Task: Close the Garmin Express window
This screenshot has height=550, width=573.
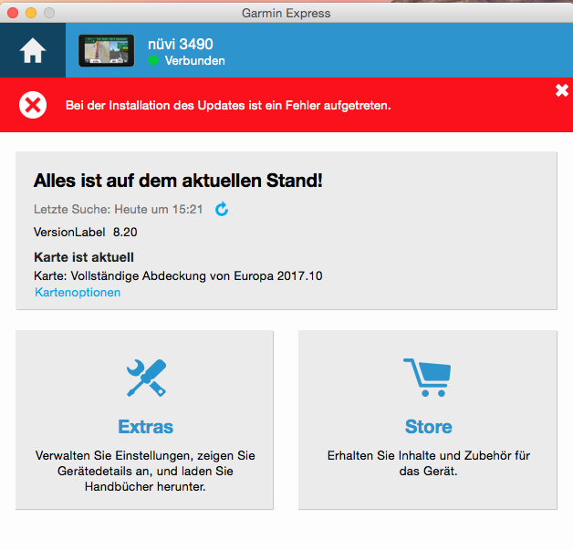Action: tap(13, 13)
